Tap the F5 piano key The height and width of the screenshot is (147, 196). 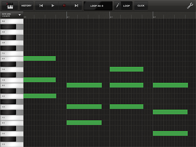click(x=12, y=118)
